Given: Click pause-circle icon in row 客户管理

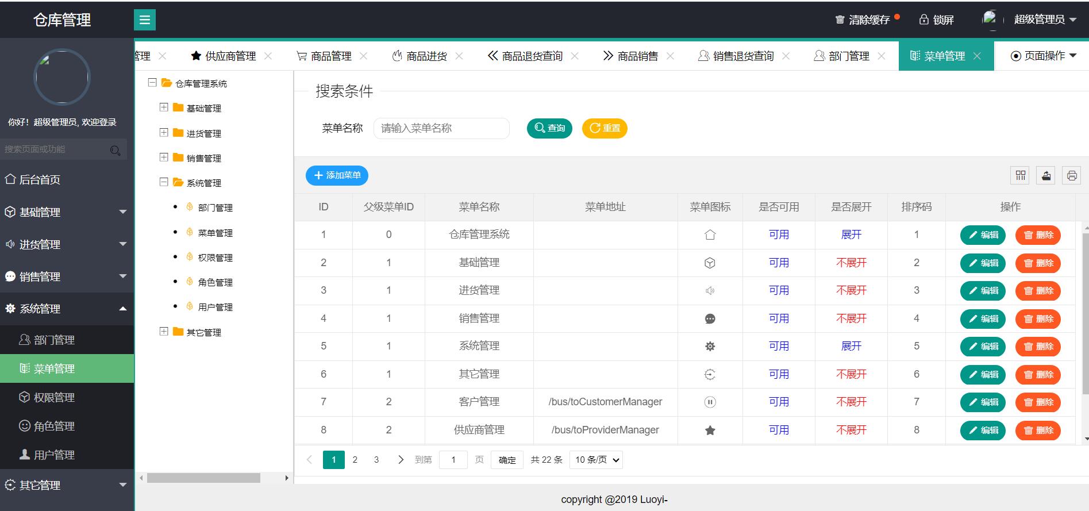Looking at the screenshot, I should pos(710,402).
